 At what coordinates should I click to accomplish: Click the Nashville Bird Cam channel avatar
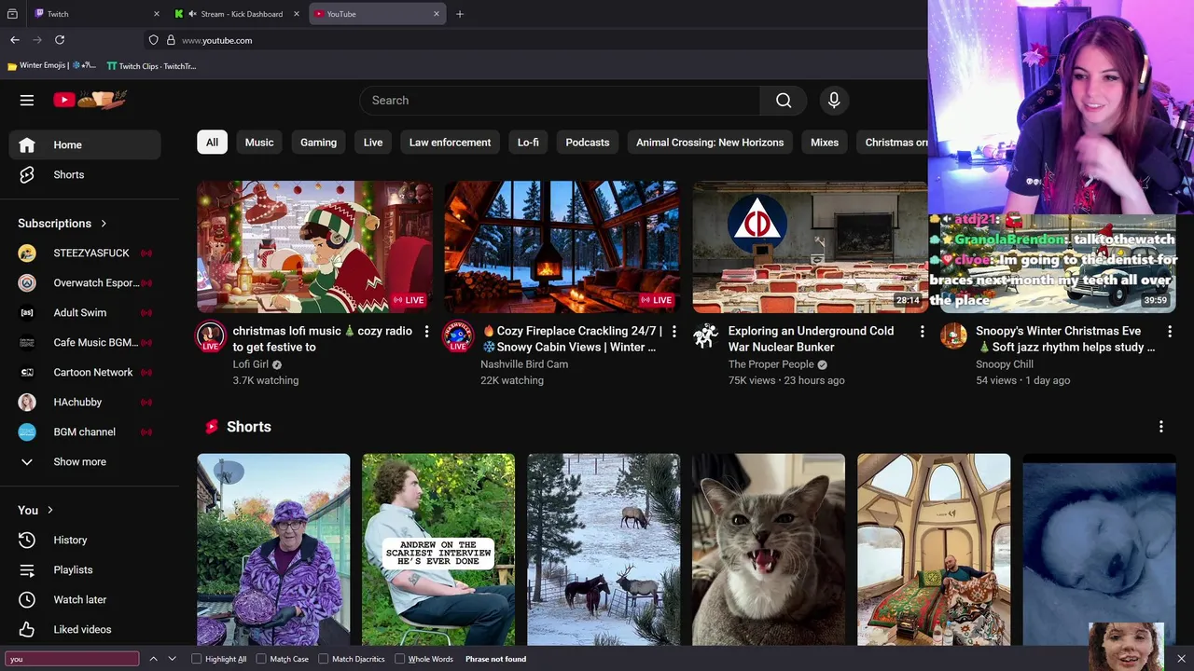coord(458,336)
